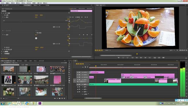The image size is (188, 110).
Task: Click the Mark Out button
Action: pos(127,58)
